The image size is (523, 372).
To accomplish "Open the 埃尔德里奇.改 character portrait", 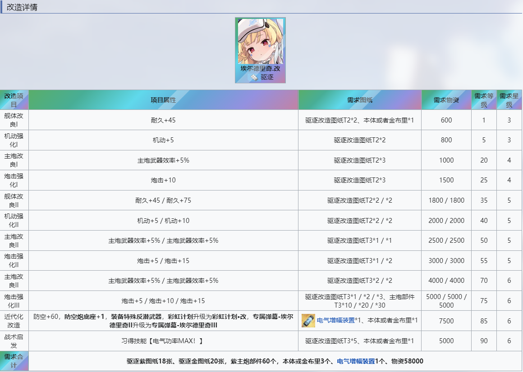I will pos(260,41).
